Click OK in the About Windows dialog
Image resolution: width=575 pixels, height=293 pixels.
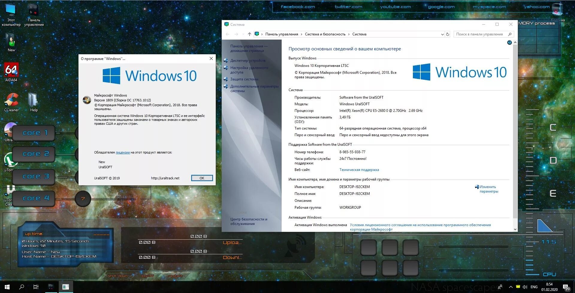[202, 178]
